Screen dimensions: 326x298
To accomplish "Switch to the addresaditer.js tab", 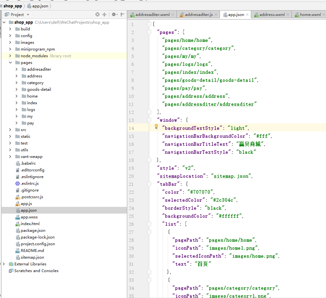I will point(198,15).
